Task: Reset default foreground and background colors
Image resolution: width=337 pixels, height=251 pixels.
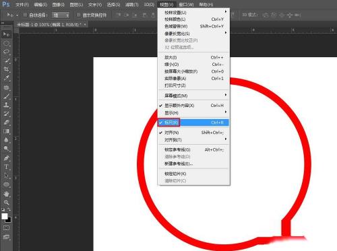Action: click(x=3, y=209)
